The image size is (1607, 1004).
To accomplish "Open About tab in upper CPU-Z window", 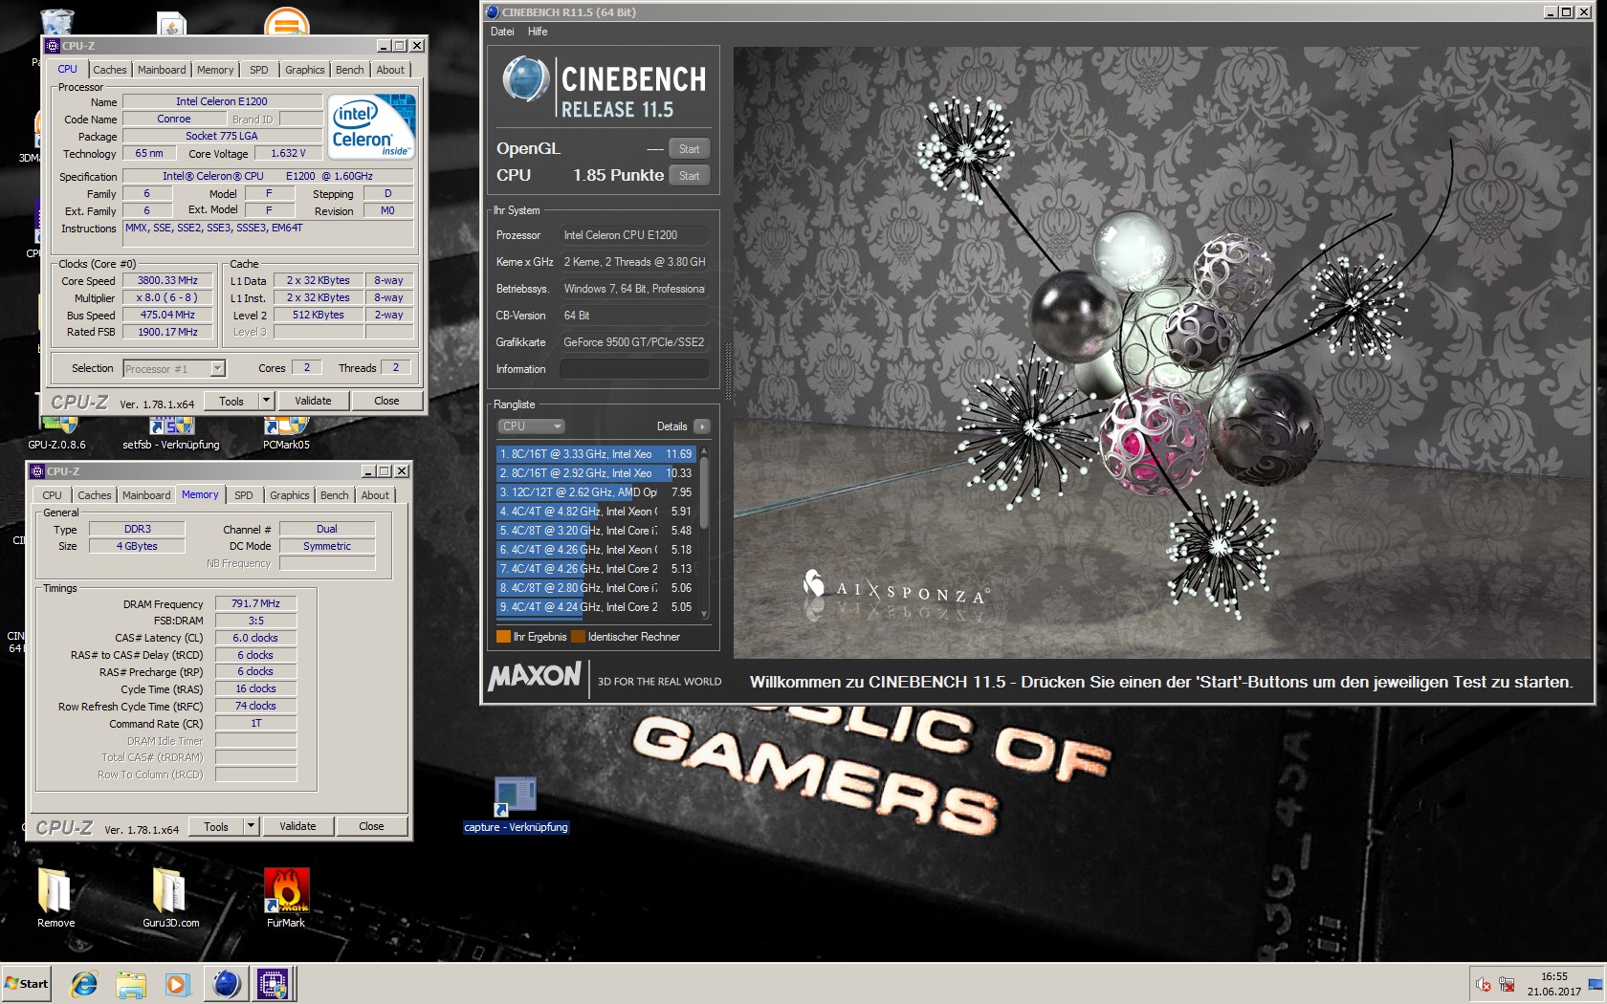I will coord(390,70).
